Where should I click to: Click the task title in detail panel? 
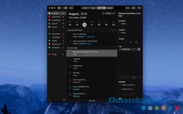pos(129,15)
